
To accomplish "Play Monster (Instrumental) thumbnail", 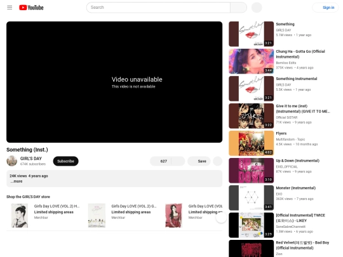I will (x=251, y=198).
